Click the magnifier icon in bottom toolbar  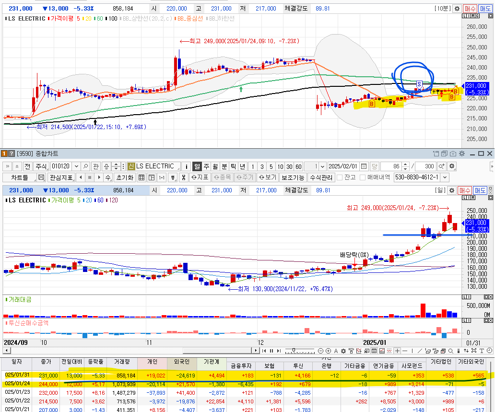tap(450, 351)
